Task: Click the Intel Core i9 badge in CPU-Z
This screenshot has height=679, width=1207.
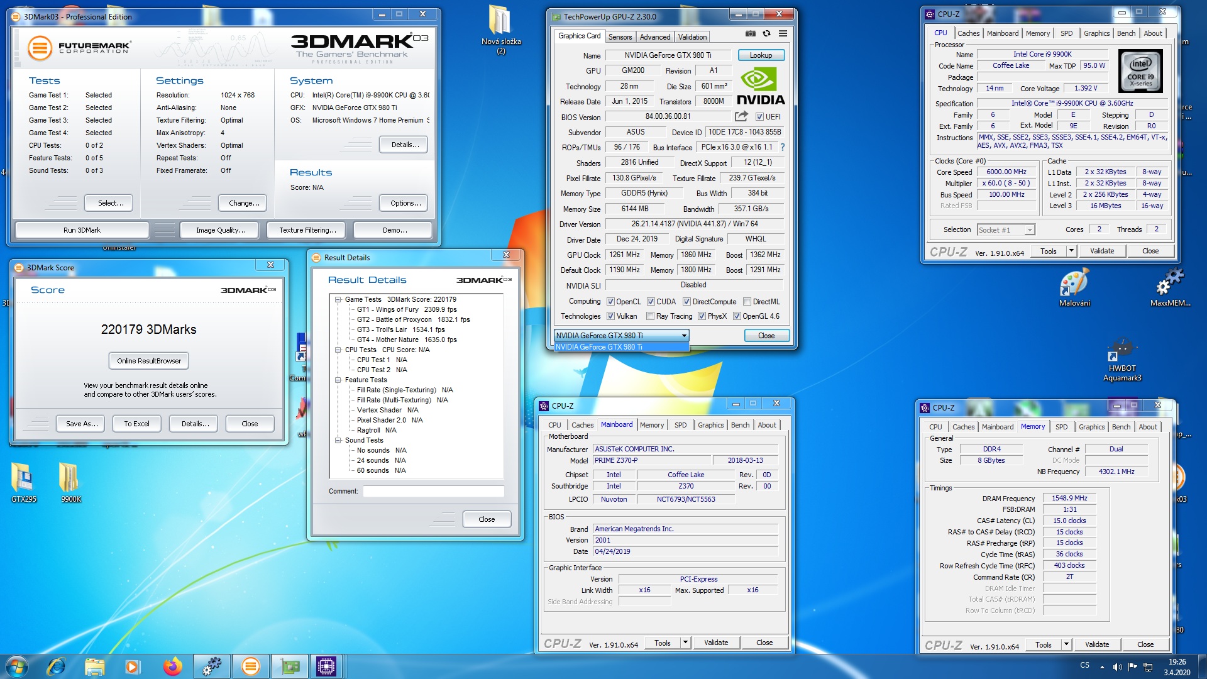Action: 1140,72
